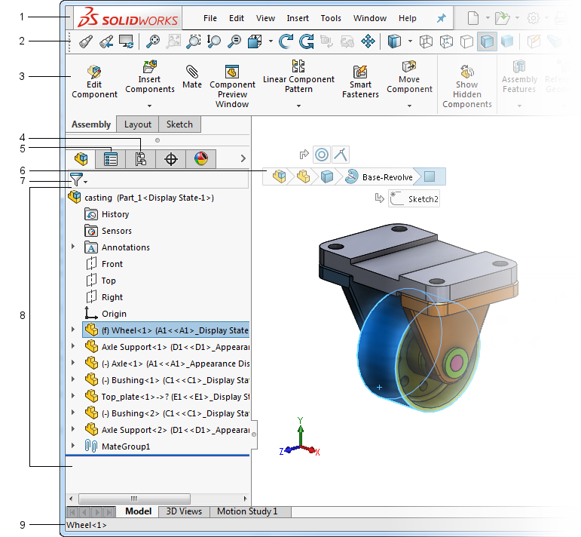Open the PropertyManager tab icon
581x537 pixels.
tap(111, 159)
